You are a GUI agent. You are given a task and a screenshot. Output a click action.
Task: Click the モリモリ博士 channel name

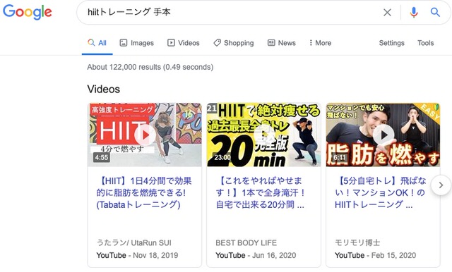(x=357, y=242)
